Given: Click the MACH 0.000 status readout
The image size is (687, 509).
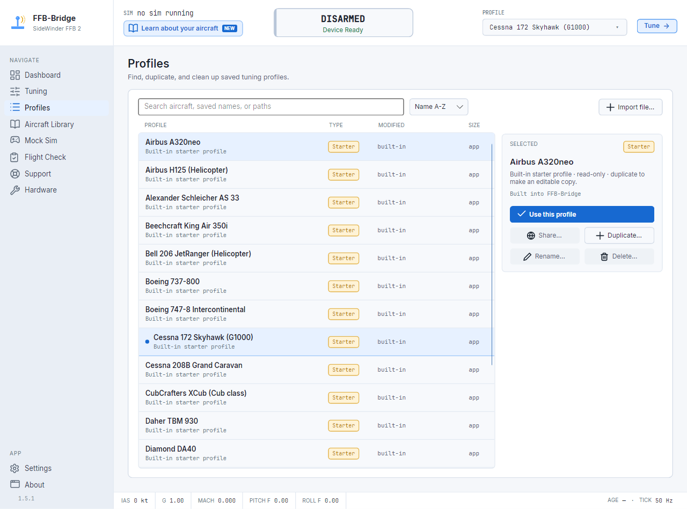Looking at the screenshot, I should (x=217, y=500).
